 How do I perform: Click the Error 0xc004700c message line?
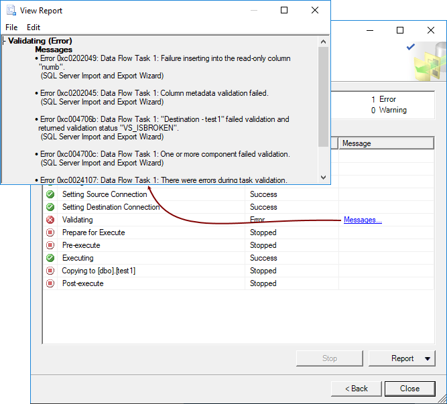pos(162,154)
